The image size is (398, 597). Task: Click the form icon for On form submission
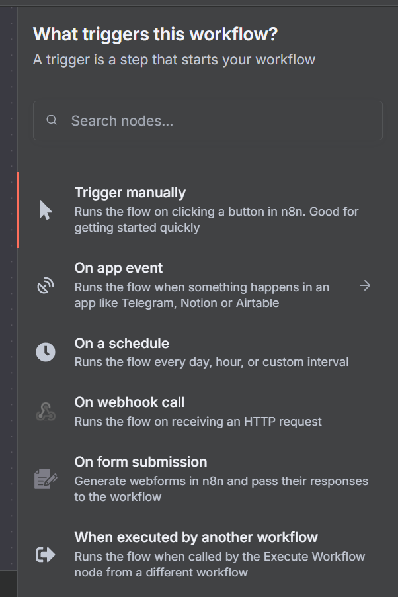coord(45,479)
